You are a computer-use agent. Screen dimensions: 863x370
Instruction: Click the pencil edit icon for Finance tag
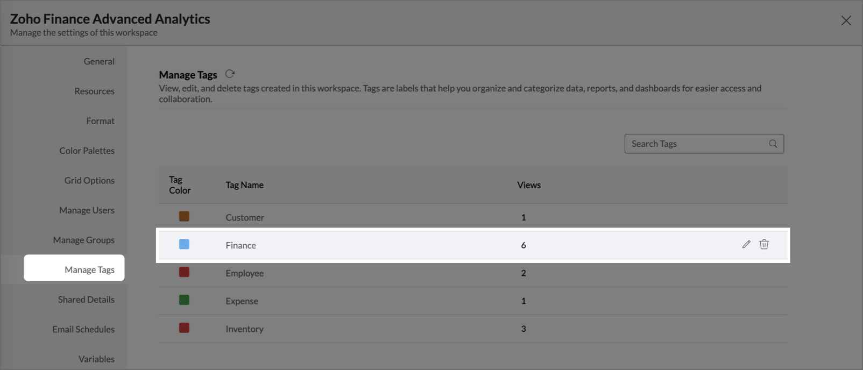(x=746, y=245)
